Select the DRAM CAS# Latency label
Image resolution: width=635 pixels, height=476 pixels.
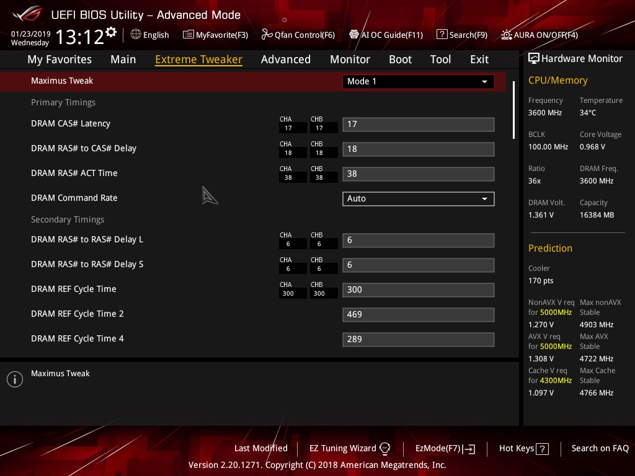pos(71,123)
